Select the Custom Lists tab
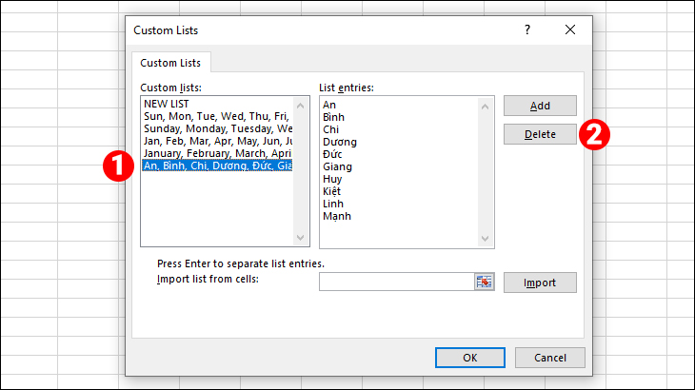 pyautogui.click(x=170, y=63)
